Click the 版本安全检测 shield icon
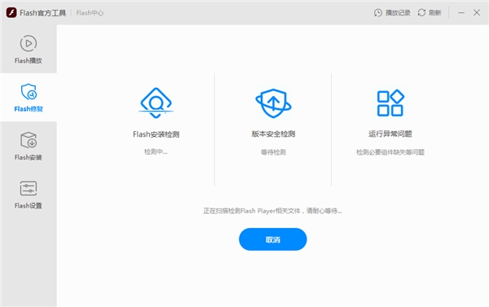The height and width of the screenshot is (307, 489). click(273, 103)
